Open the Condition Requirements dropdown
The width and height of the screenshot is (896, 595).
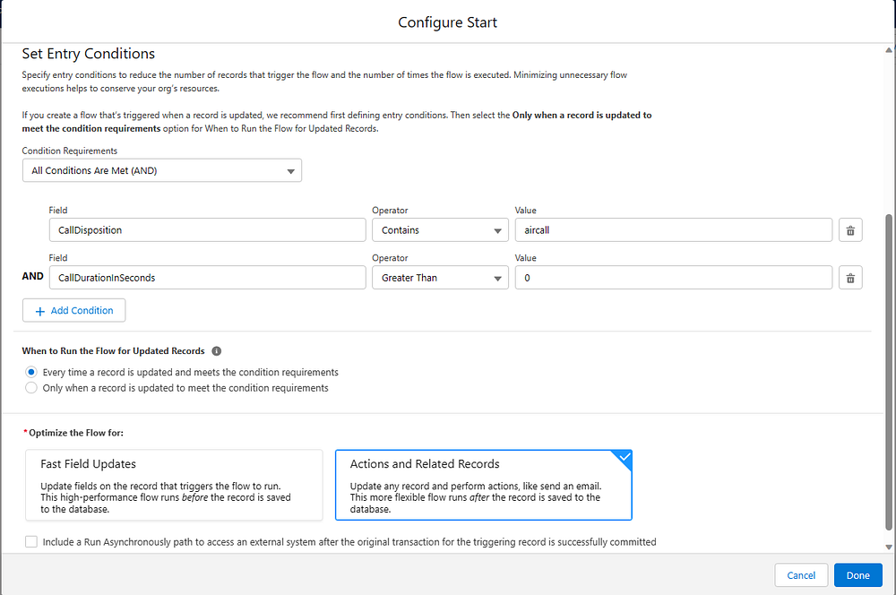tap(162, 170)
